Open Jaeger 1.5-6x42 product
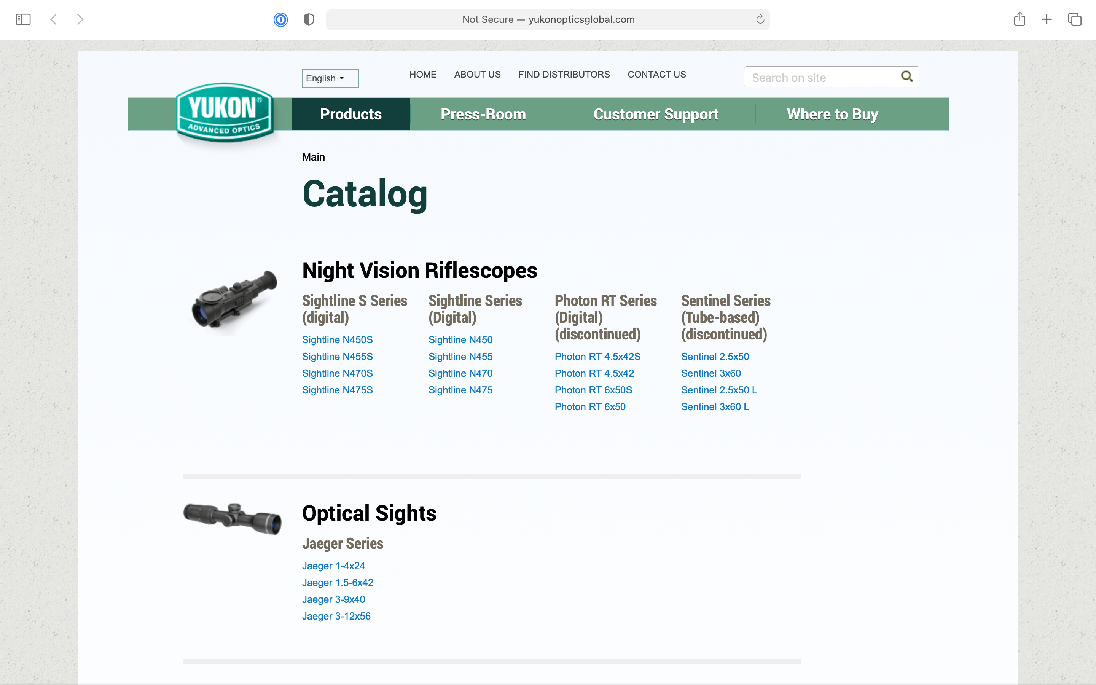 338,583
